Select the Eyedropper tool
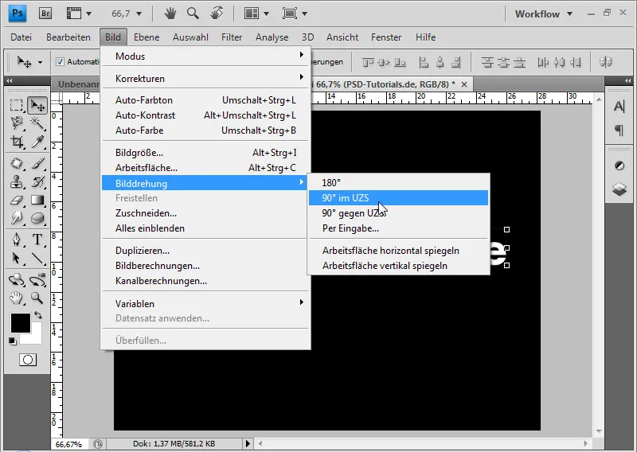This screenshot has height=452, width=637. (x=37, y=142)
